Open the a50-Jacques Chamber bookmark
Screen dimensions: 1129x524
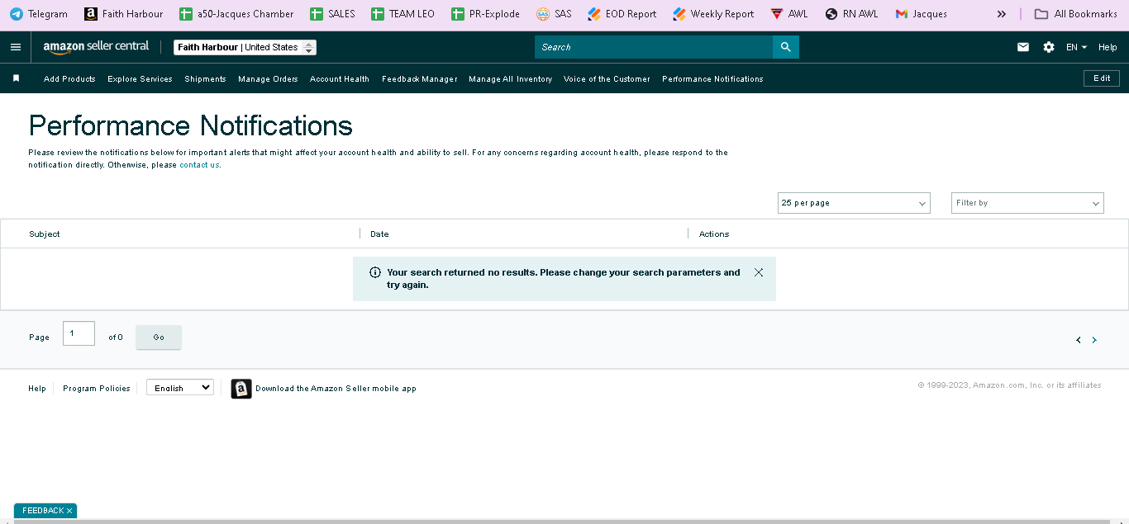[x=236, y=14]
